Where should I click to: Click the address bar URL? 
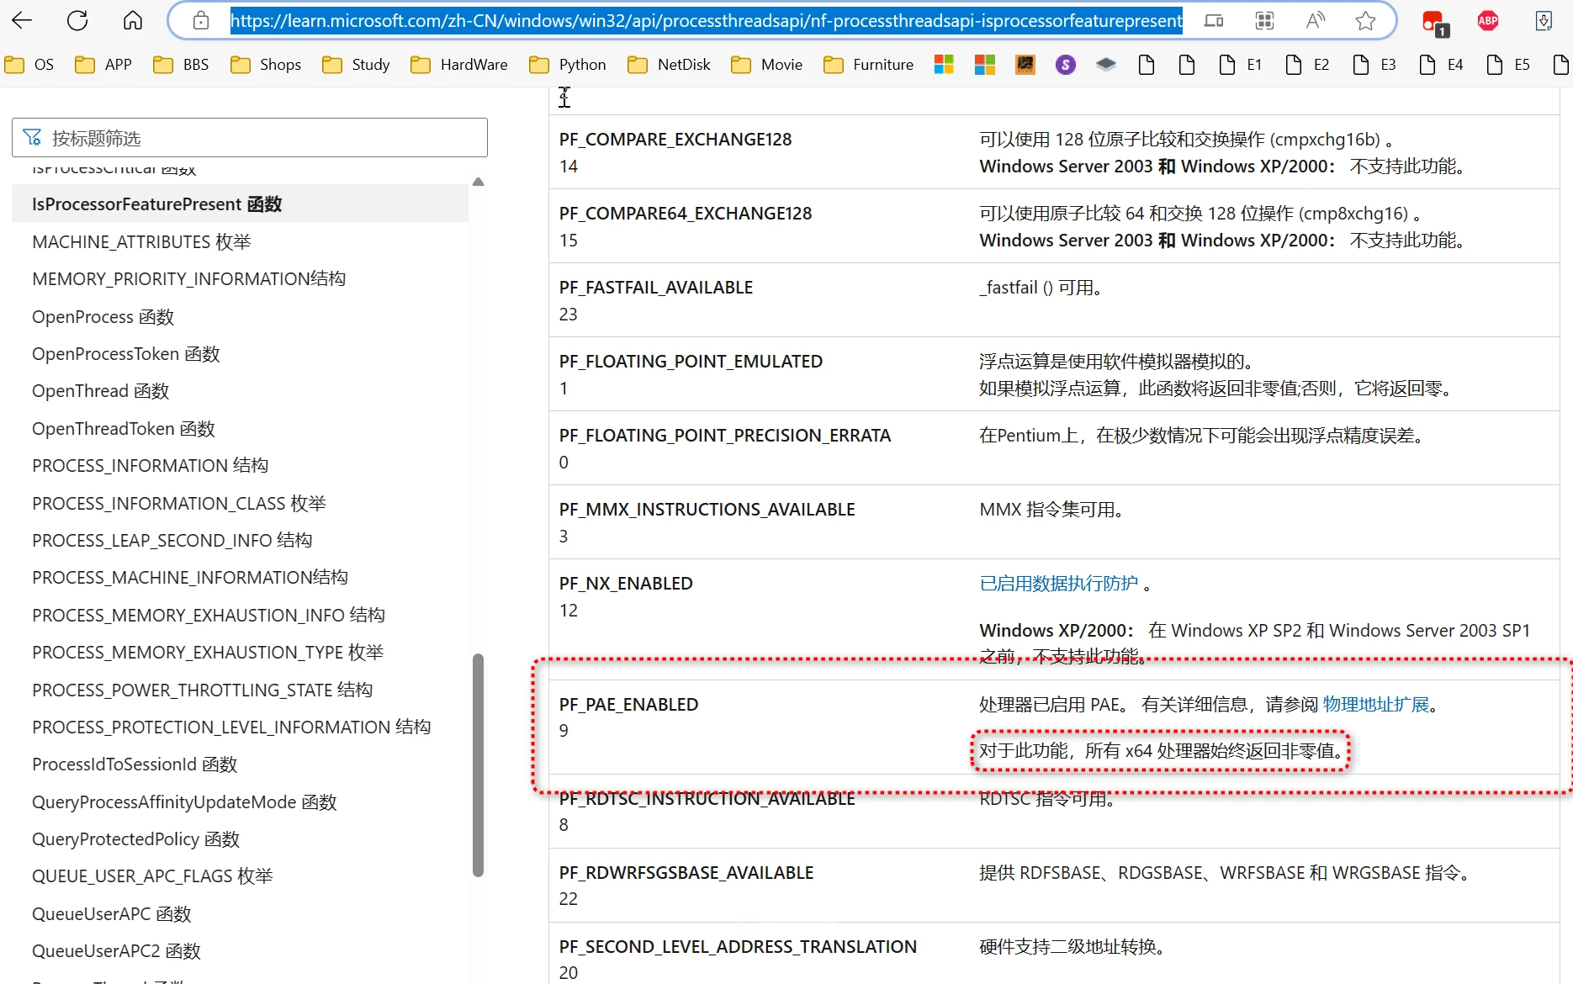coord(707,20)
